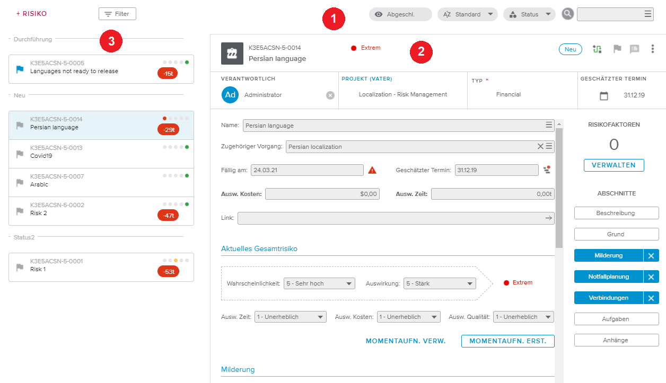This screenshot has width=666, height=383.
Task: Remove the Milderung section
Action: tap(651, 255)
